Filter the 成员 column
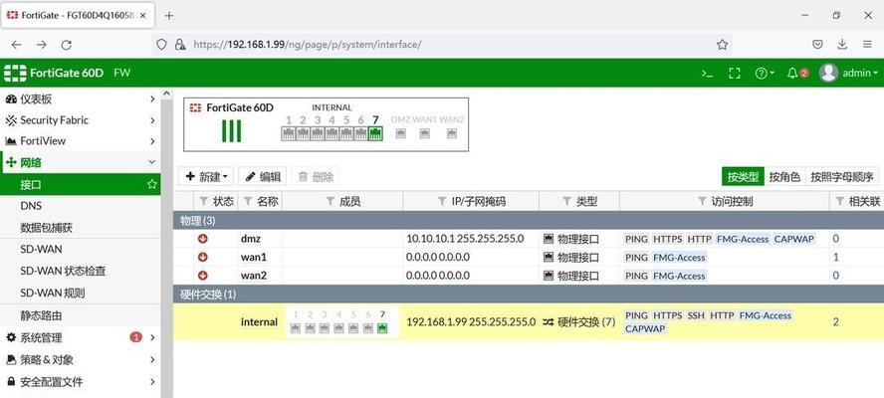The width and height of the screenshot is (884, 398). tap(331, 201)
